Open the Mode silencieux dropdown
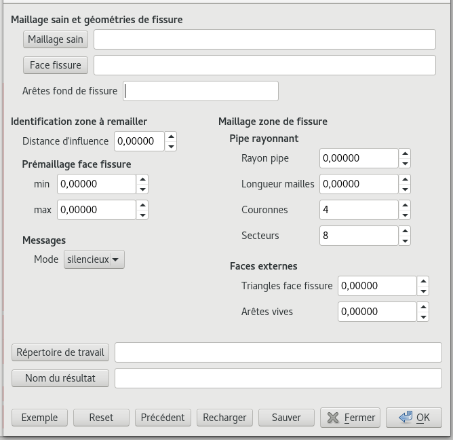 (94, 259)
